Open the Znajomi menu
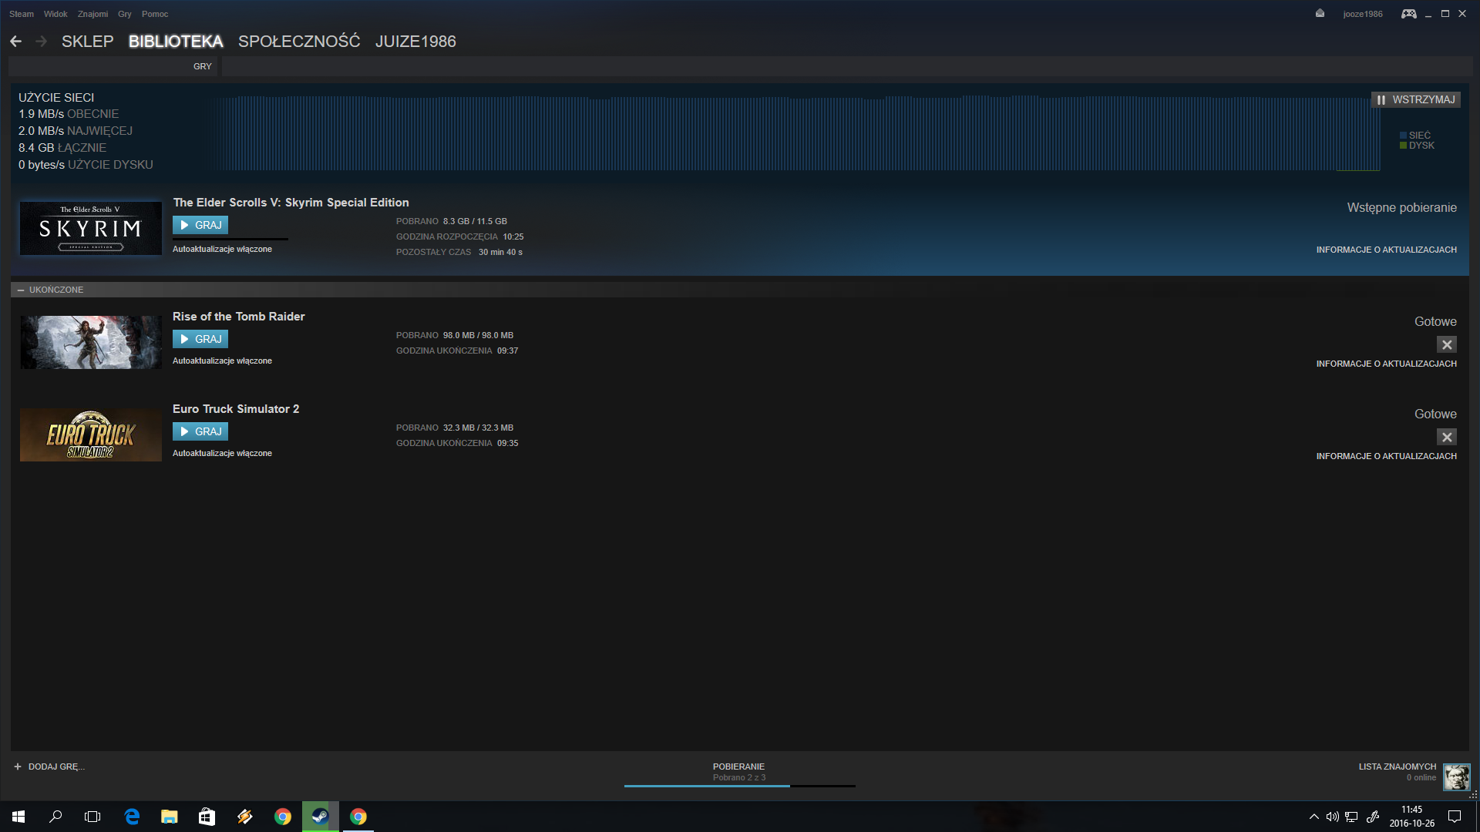1480x832 pixels. pos(92,14)
